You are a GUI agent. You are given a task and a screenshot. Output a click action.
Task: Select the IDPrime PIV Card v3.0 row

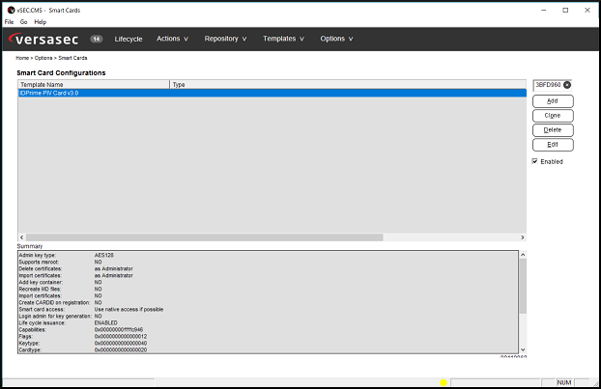coord(272,93)
